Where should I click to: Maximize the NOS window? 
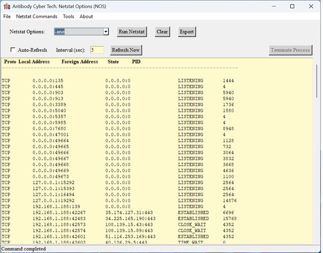click(292, 6)
